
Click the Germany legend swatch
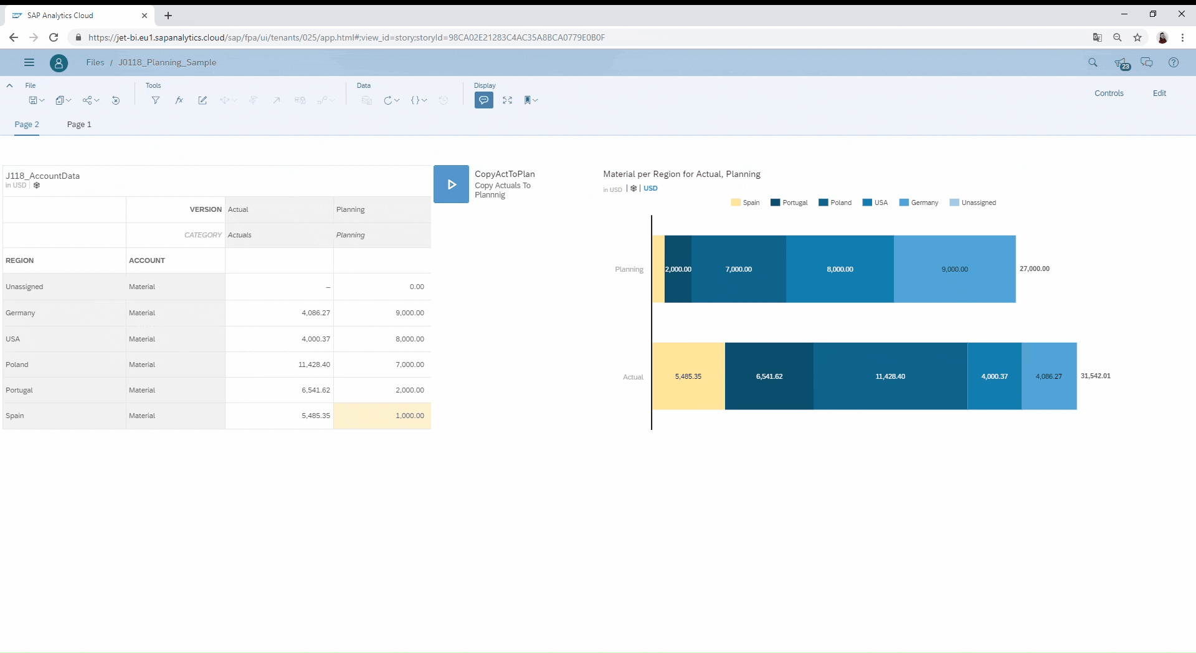(x=904, y=203)
